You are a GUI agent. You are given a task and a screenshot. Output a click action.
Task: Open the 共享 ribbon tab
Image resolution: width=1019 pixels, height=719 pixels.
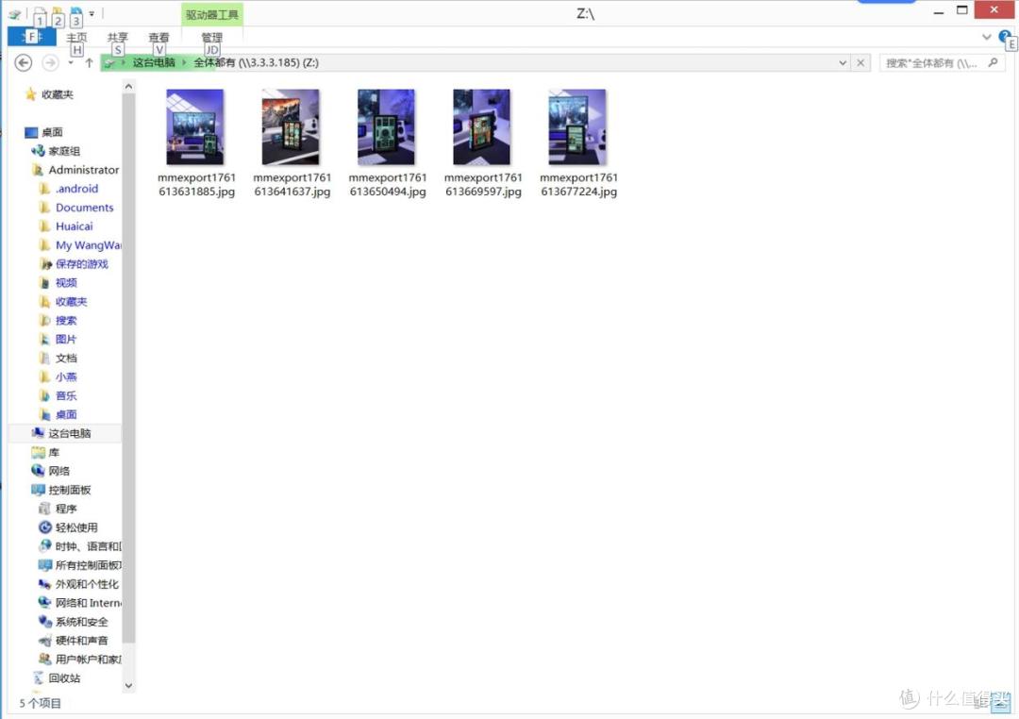click(x=117, y=38)
